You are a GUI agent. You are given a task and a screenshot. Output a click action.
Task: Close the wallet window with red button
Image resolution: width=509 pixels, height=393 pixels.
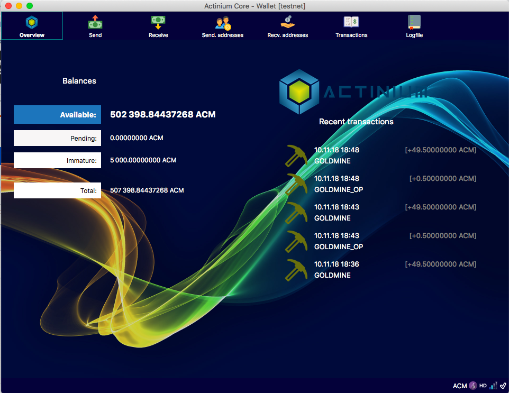point(8,6)
